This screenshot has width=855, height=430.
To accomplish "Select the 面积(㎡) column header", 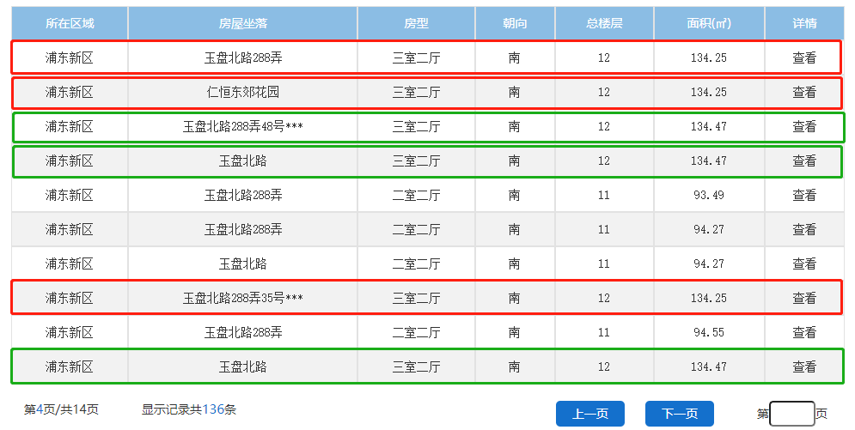I will pyautogui.click(x=709, y=23).
